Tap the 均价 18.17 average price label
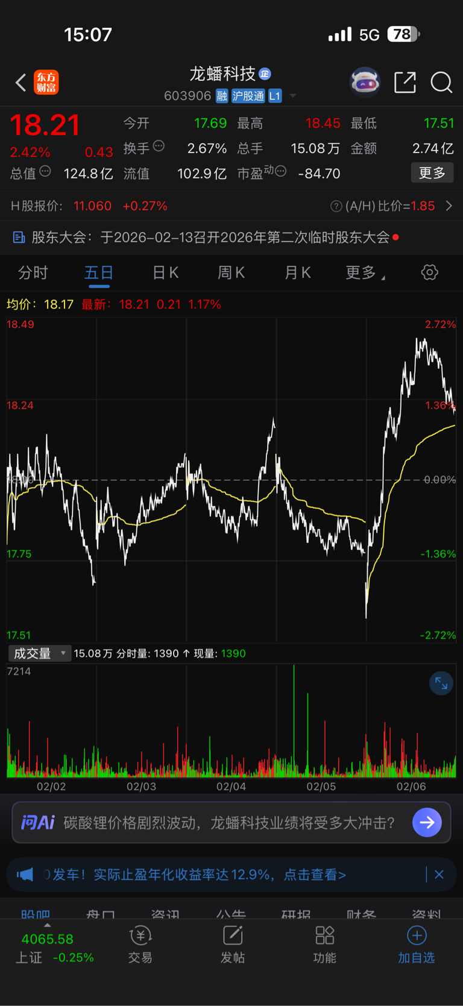This screenshot has height=1006, width=463. [40, 304]
